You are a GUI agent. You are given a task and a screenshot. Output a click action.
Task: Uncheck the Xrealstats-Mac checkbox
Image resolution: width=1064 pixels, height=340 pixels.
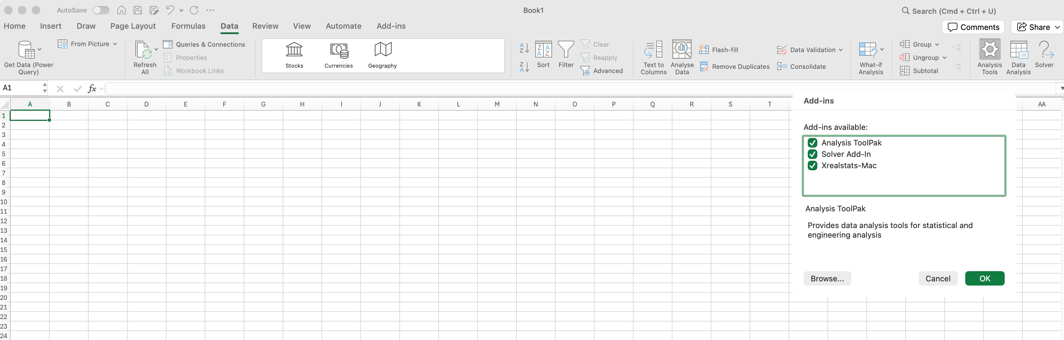tap(812, 166)
